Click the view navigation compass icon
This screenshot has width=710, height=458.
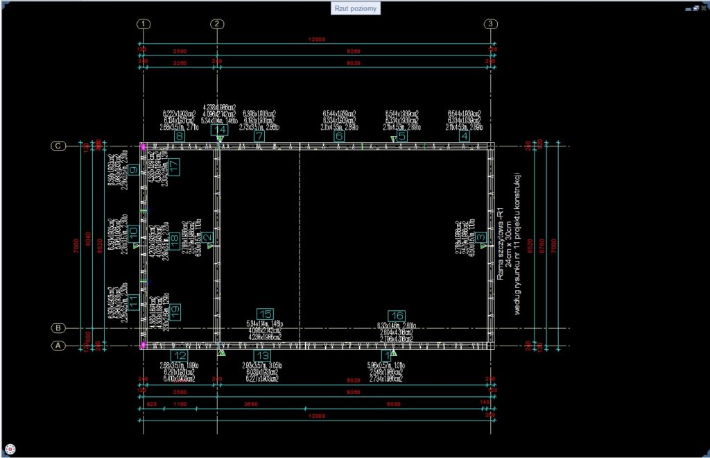coord(10,448)
